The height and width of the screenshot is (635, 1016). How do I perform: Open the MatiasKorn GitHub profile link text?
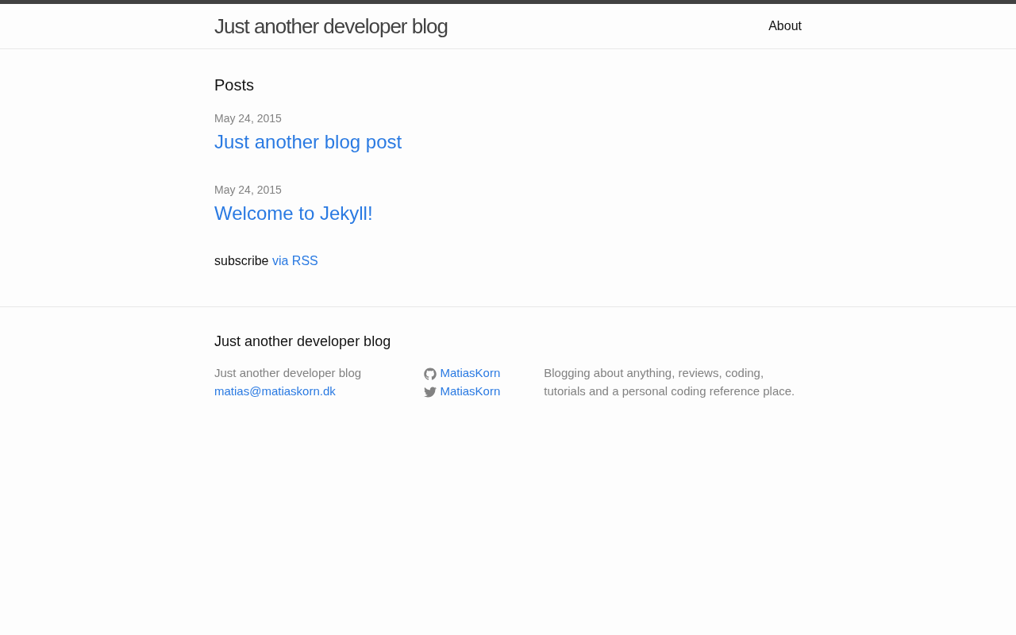pos(470,373)
